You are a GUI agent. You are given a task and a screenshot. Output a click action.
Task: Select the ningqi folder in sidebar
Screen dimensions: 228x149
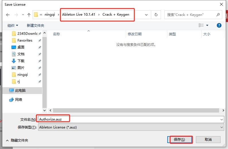pyautogui.click(x=20, y=75)
